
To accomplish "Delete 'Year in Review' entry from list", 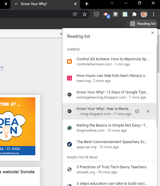I will click(148, 111).
